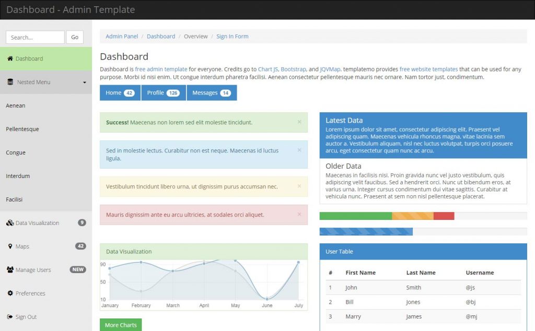
Task: Switch to the Profile tab
Action: point(164,92)
